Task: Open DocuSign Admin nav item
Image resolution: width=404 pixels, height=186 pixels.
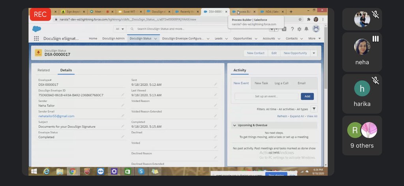Action: pos(113,38)
